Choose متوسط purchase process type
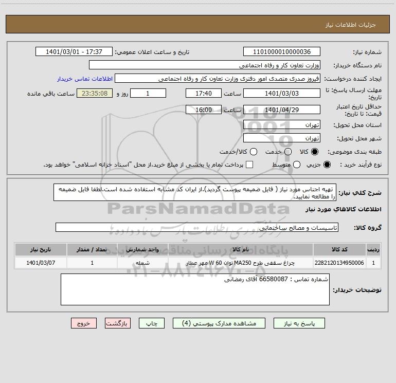The width and height of the screenshot is (396, 383). 297,165
